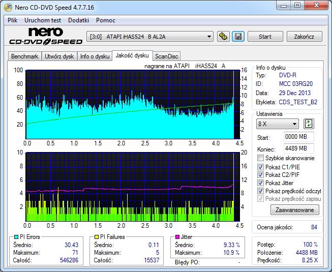Click the save floppy disk icon
The width and height of the screenshot is (332, 272).
[x=238, y=37]
